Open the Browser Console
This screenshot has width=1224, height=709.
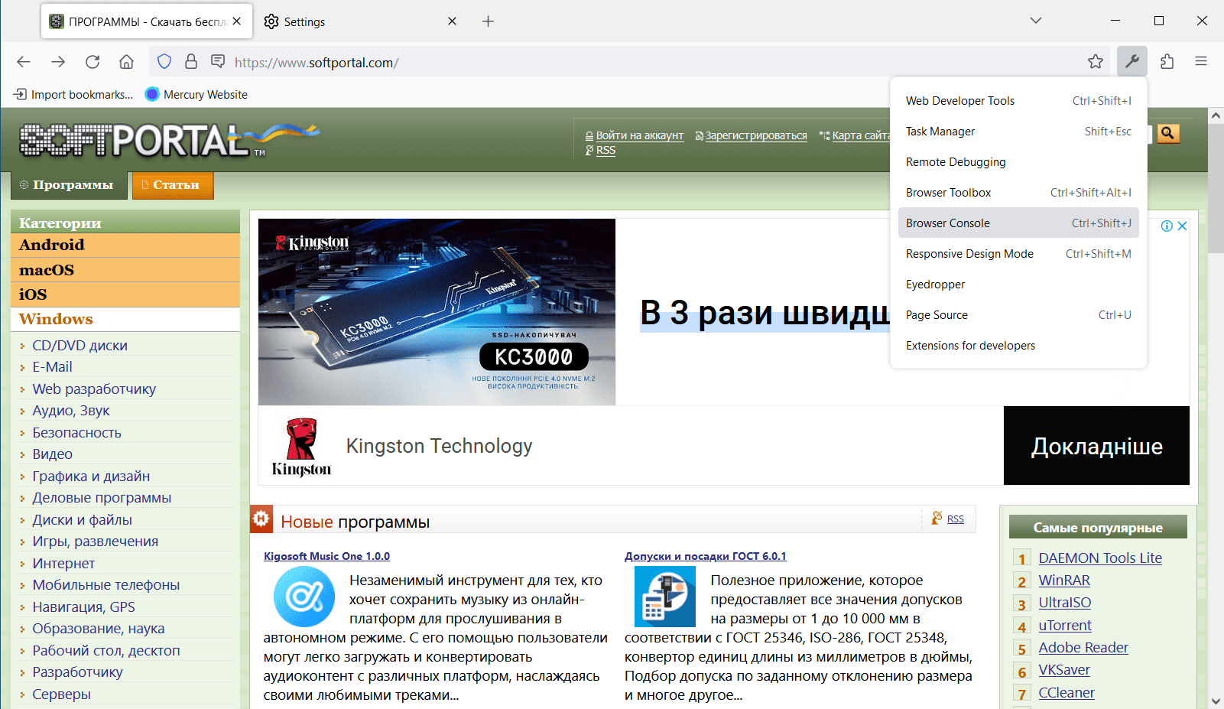[x=1018, y=223]
